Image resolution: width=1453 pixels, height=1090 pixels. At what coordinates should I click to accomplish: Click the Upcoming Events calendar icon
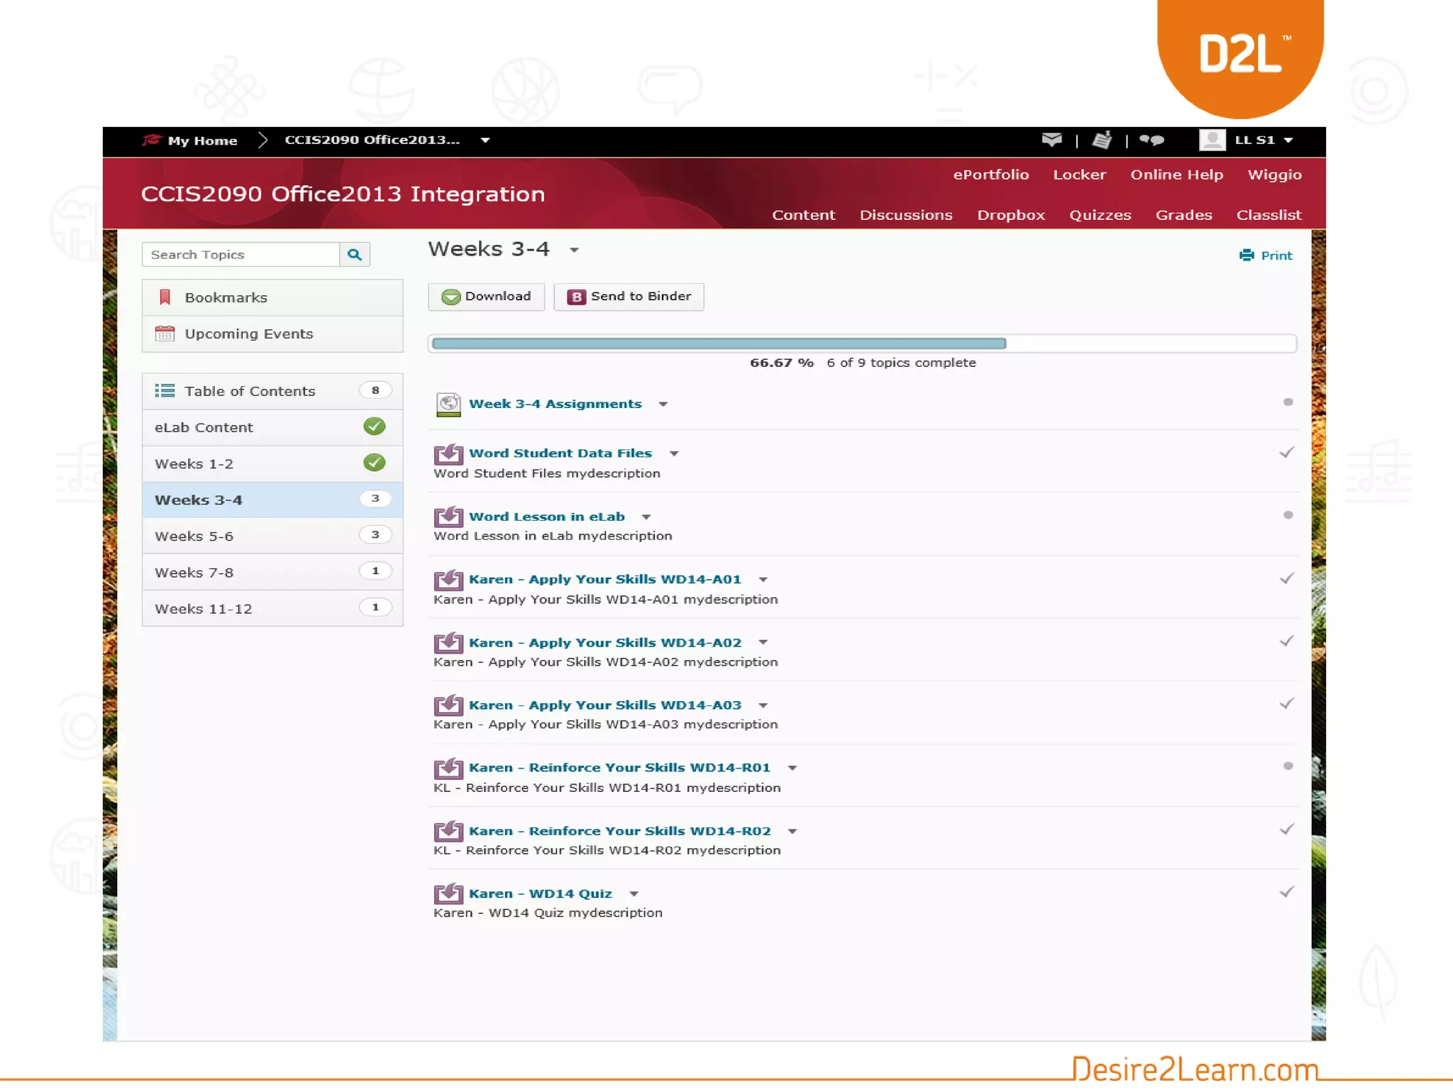pyautogui.click(x=165, y=334)
